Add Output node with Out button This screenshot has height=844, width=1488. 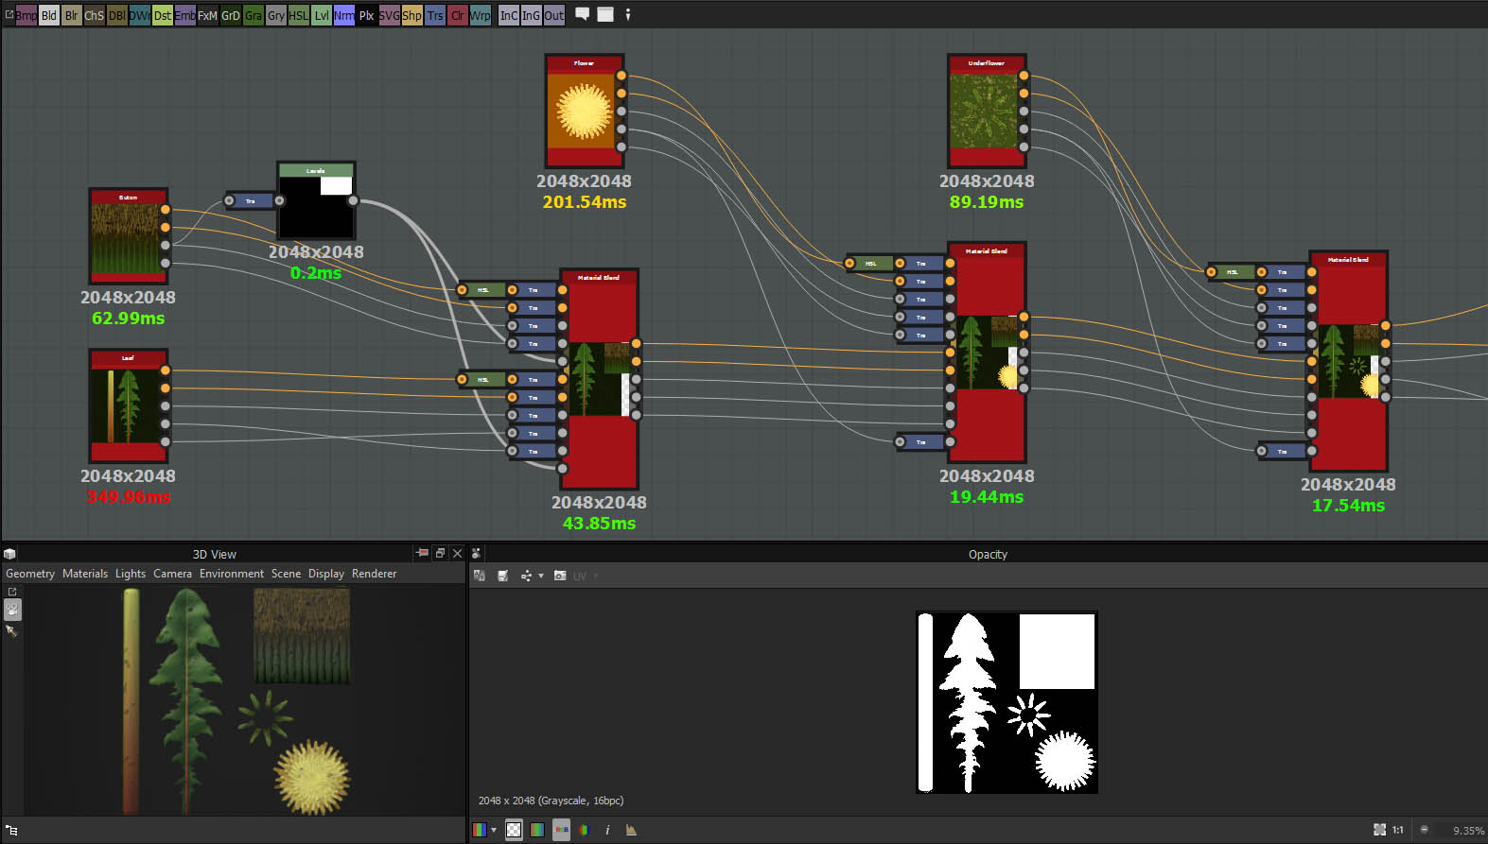(x=554, y=15)
